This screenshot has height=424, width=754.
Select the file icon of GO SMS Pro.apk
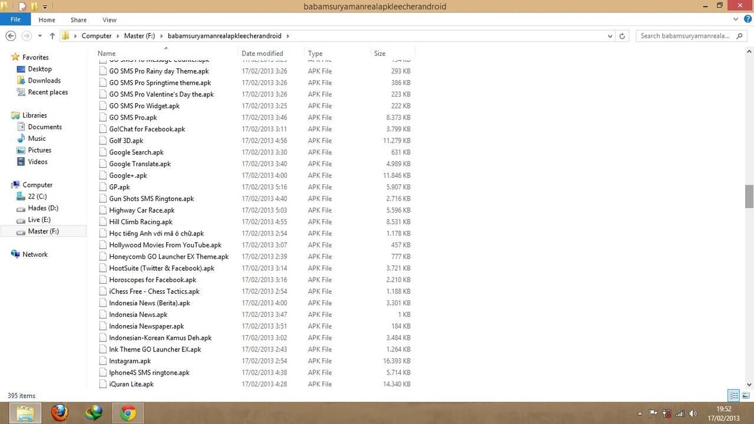103,117
